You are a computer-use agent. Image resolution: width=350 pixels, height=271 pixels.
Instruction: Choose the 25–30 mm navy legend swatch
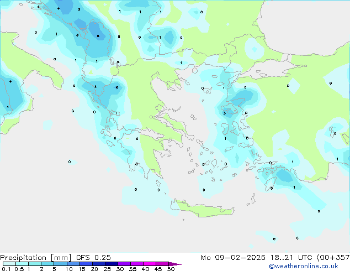[x=112, y=264]
